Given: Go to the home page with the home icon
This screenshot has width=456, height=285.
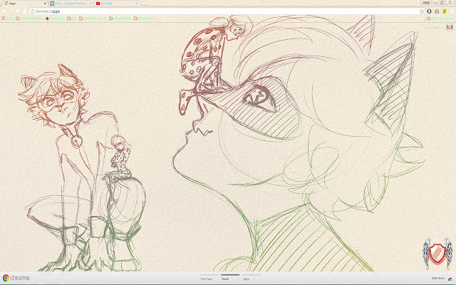Looking at the screenshot, I should pyautogui.click(x=25, y=11).
